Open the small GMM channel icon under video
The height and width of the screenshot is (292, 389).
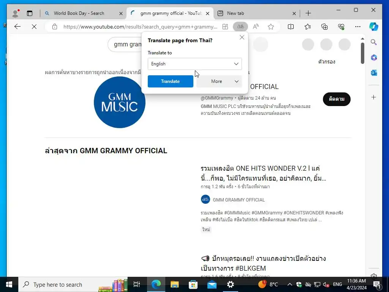coord(206,199)
